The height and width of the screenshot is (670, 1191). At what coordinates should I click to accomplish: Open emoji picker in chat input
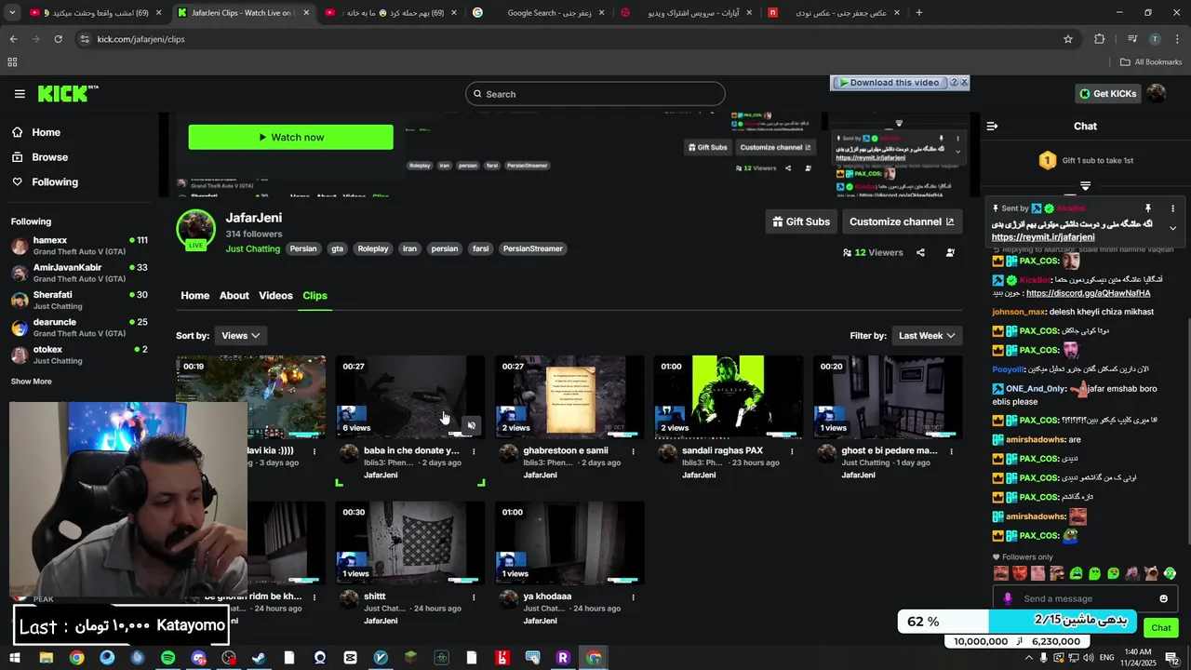coord(1163,598)
